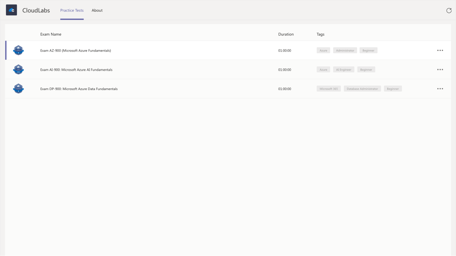This screenshot has width=456, height=256.
Task: Click the Tags column header
Action: (320, 34)
